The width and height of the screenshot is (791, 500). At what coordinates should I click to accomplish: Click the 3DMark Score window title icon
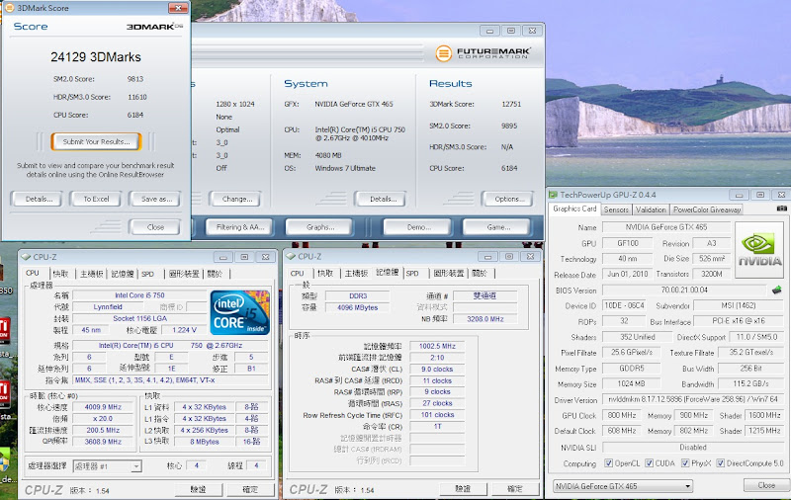pos(9,8)
